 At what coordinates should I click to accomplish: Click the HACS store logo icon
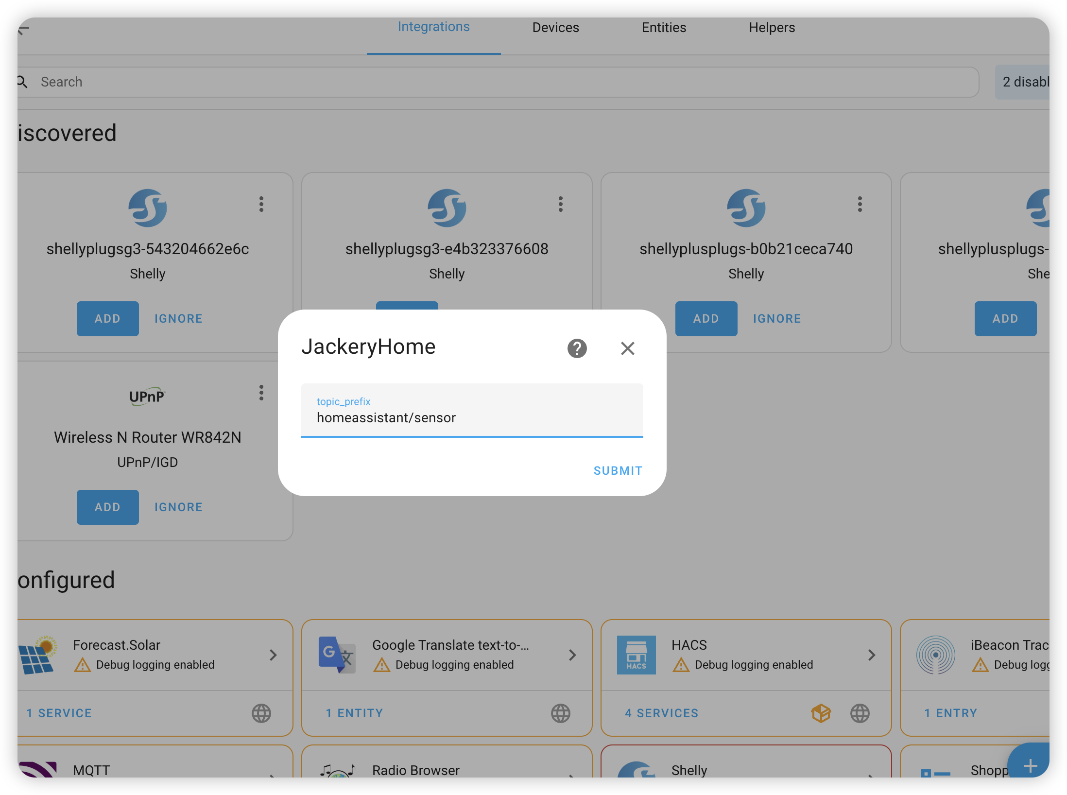pyautogui.click(x=637, y=655)
